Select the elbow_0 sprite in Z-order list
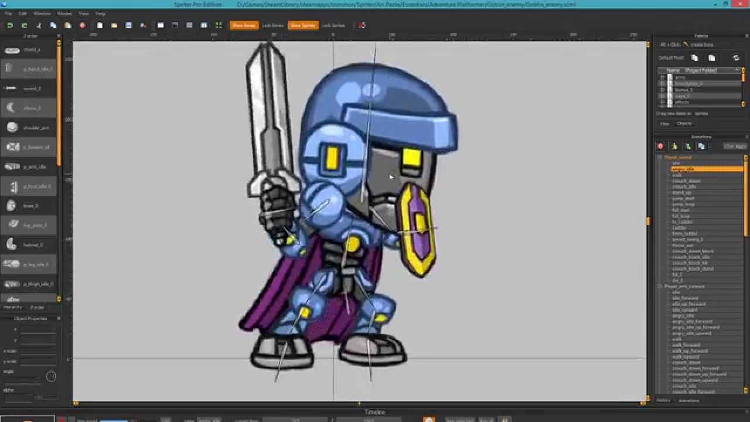Screen dimensions: 750x422 point(29,108)
